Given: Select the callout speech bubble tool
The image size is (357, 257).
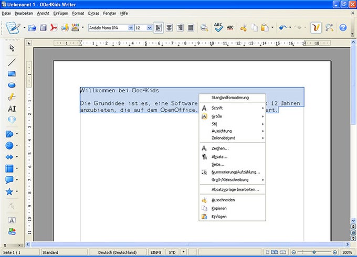Looking at the screenshot, I should [x=9, y=180].
